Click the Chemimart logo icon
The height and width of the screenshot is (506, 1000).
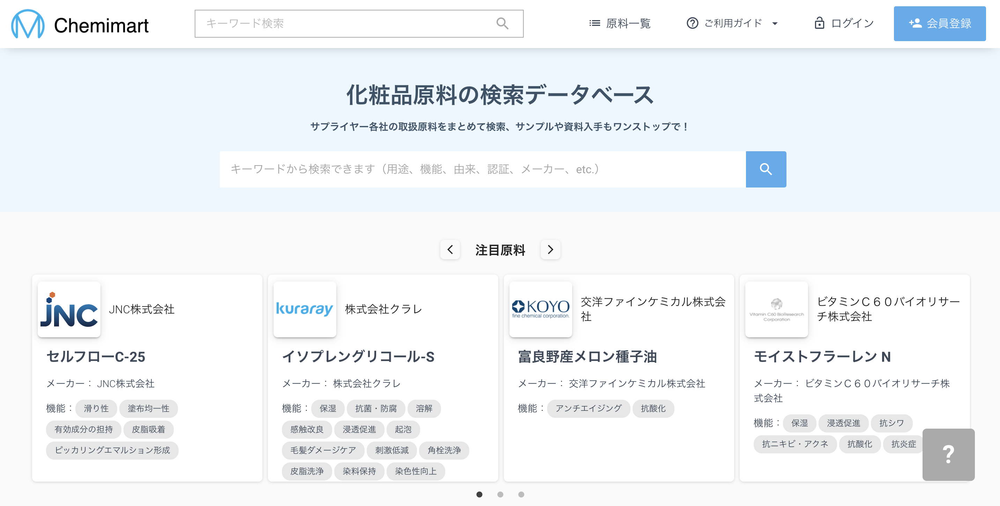point(28,24)
